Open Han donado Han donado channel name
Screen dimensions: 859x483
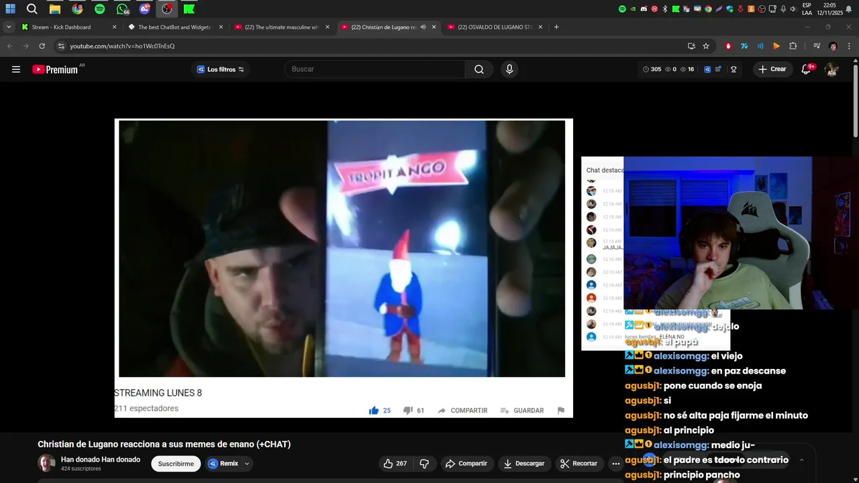101,460
